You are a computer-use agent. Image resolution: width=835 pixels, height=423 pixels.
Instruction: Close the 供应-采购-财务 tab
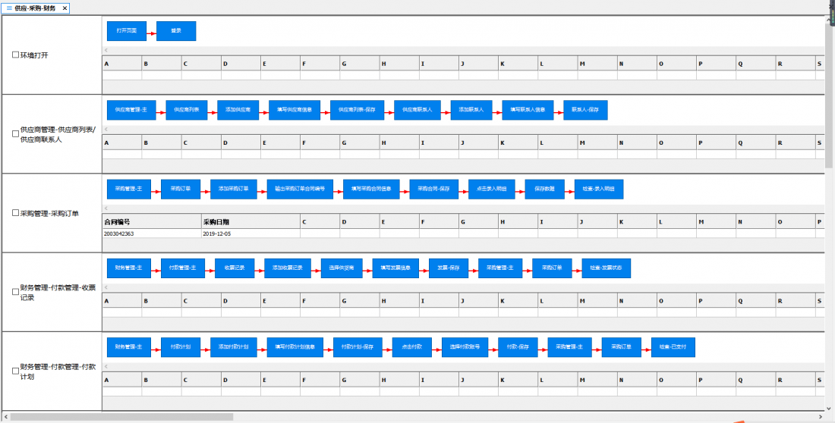(x=65, y=8)
